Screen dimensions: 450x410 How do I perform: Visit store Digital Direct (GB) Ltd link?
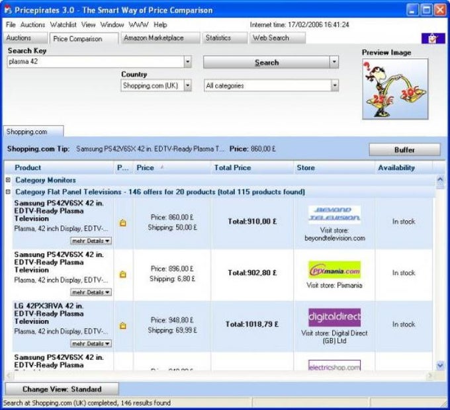(x=334, y=337)
